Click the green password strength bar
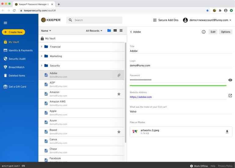This screenshot has width=235, height=168. tap(178, 86)
